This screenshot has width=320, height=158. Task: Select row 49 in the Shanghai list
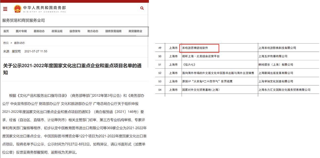click(159, 48)
